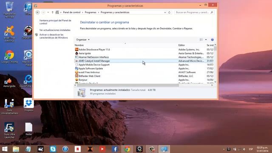Open YouTube red play icon in taskbar
This screenshot has width=272, height=153.
tap(102, 149)
